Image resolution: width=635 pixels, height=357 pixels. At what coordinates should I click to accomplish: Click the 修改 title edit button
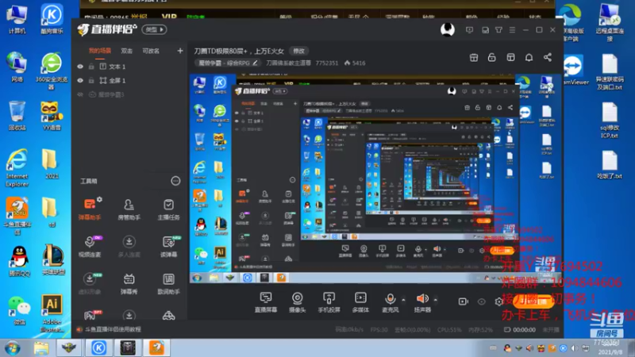[x=299, y=51]
